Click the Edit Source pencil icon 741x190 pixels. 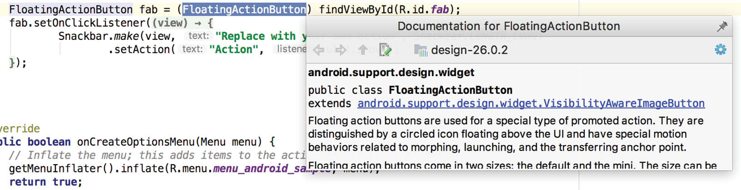pyautogui.click(x=385, y=50)
